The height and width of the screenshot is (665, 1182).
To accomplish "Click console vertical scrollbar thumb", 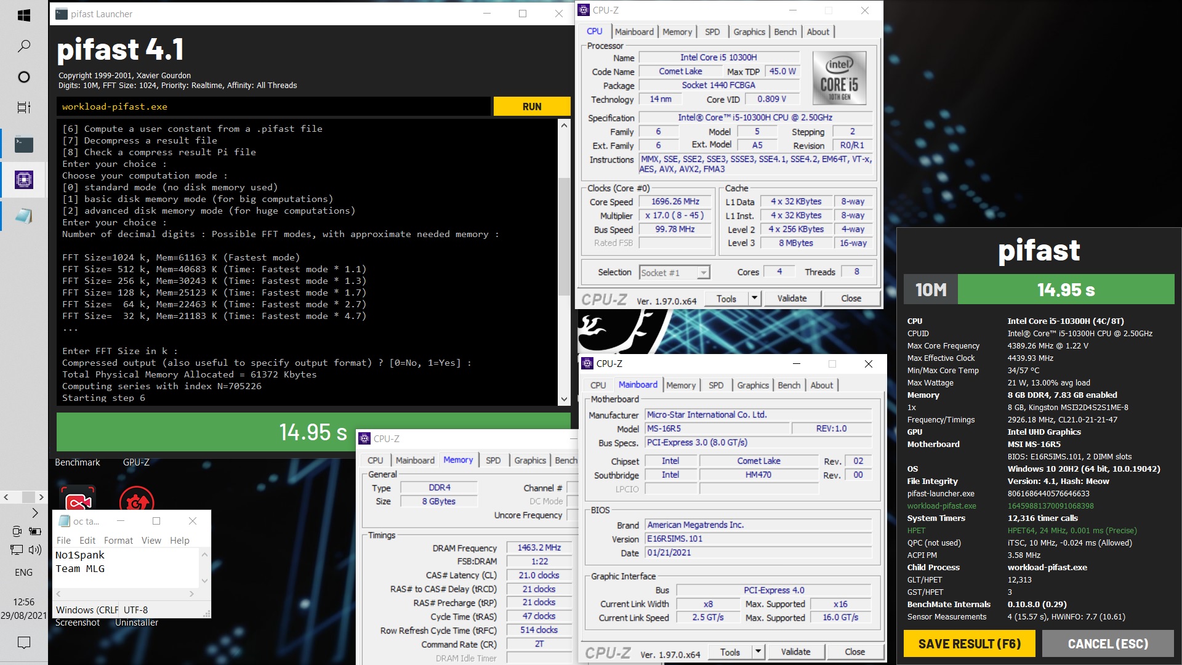I will [x=564, y=236].
